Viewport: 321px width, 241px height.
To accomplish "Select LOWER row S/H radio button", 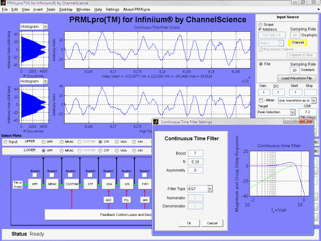I will pyautogui.click(x=134, y=151).
